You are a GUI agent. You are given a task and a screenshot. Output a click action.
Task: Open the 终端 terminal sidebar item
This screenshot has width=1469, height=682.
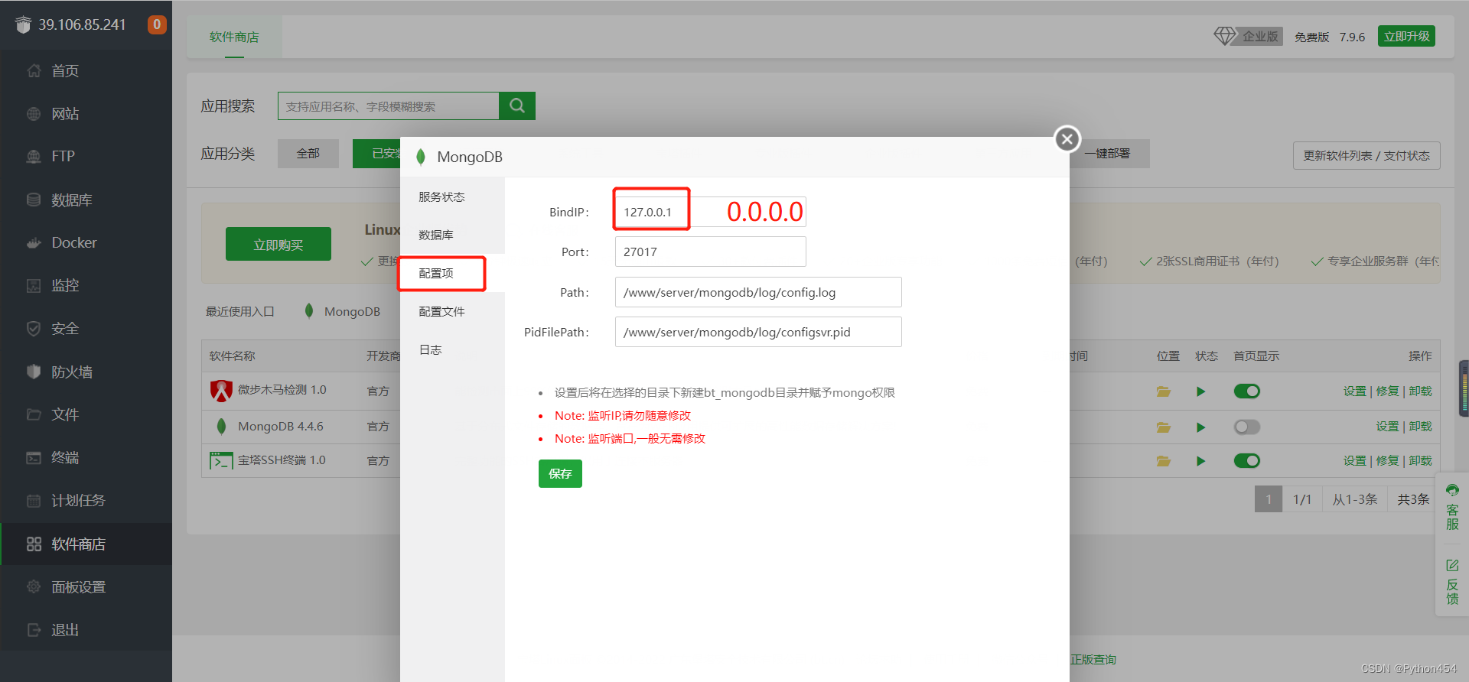tap(86, 458)
